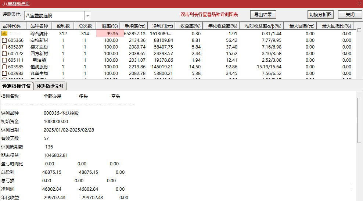Click the 关闭 button

pyautogui.click(x=350, y=15)
